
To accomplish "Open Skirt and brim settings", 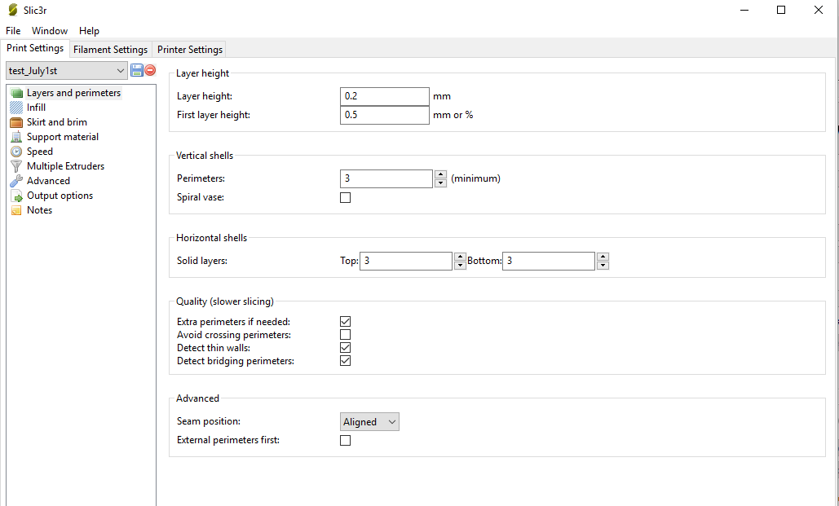I will (x=56, y=122).
